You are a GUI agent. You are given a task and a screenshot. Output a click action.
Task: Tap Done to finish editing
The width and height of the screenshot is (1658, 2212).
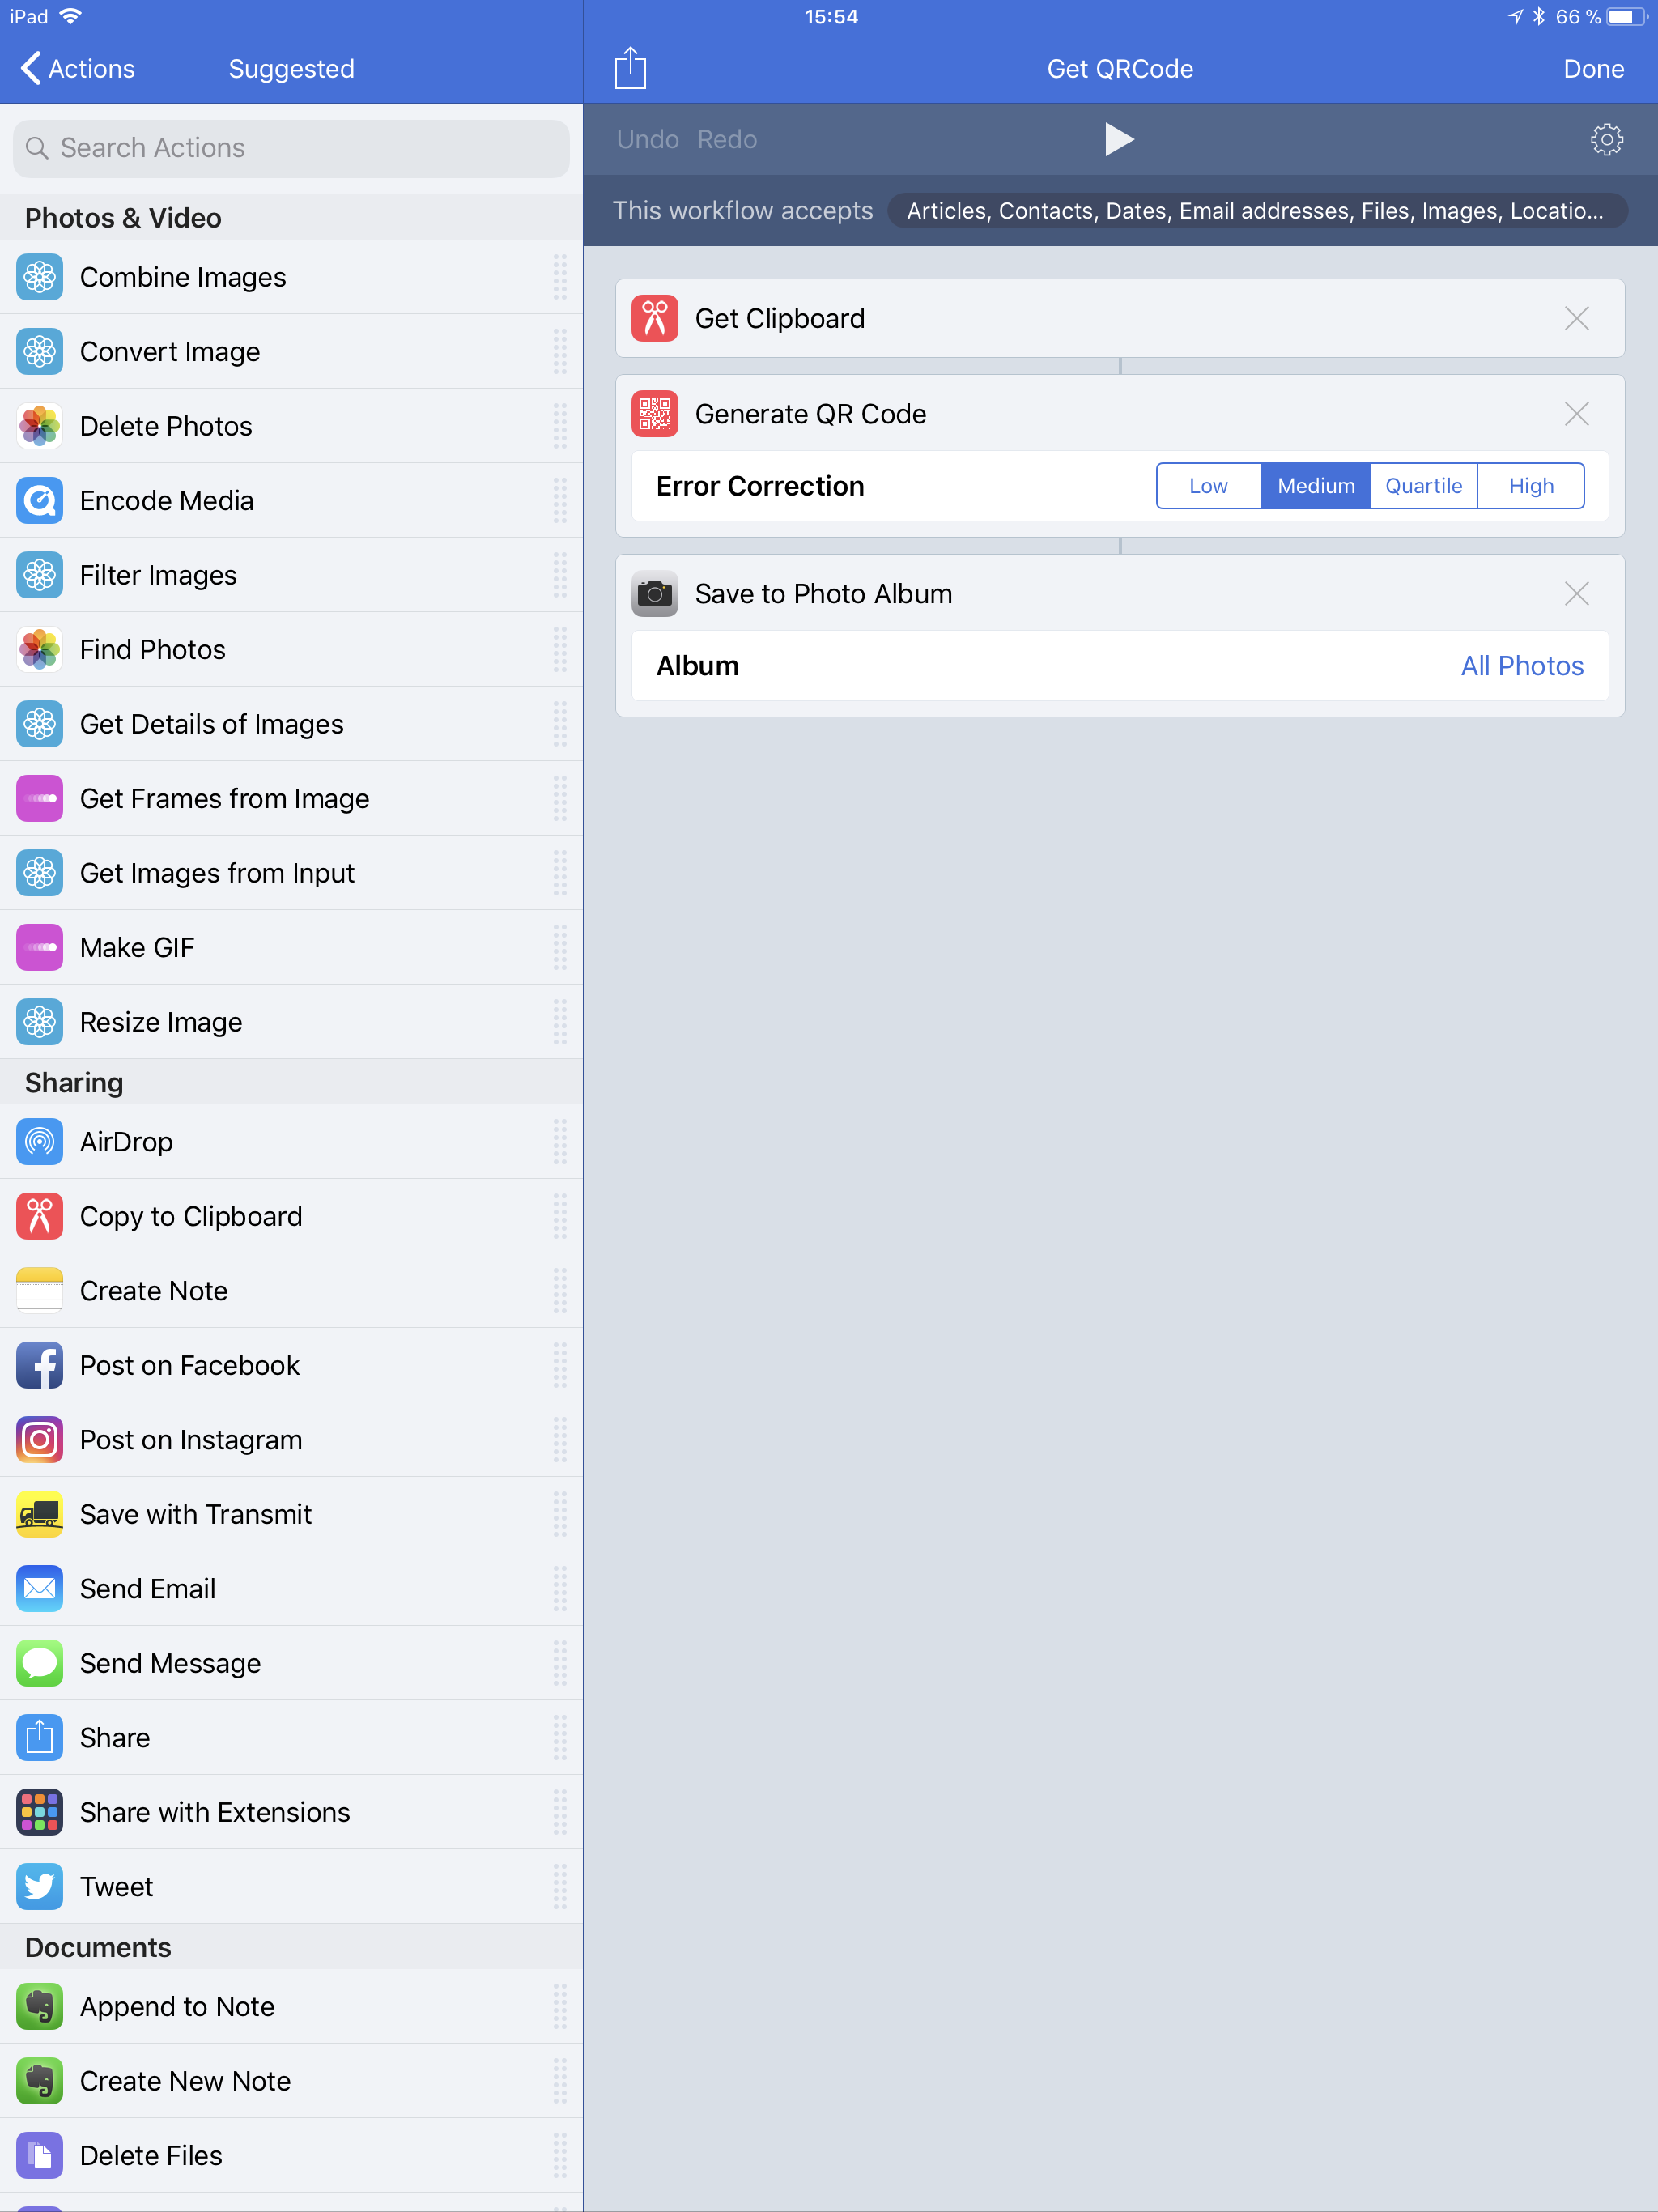(1593, 68)
